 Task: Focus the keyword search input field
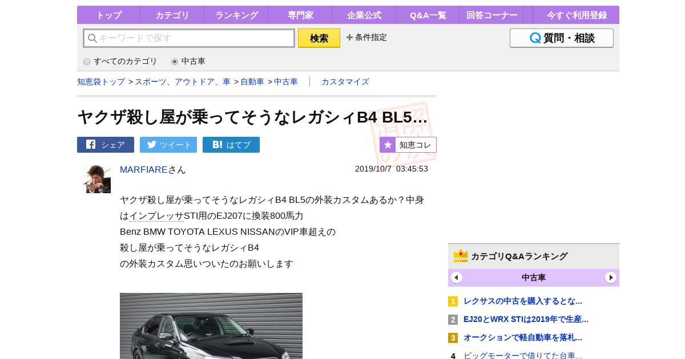point(189,38)
